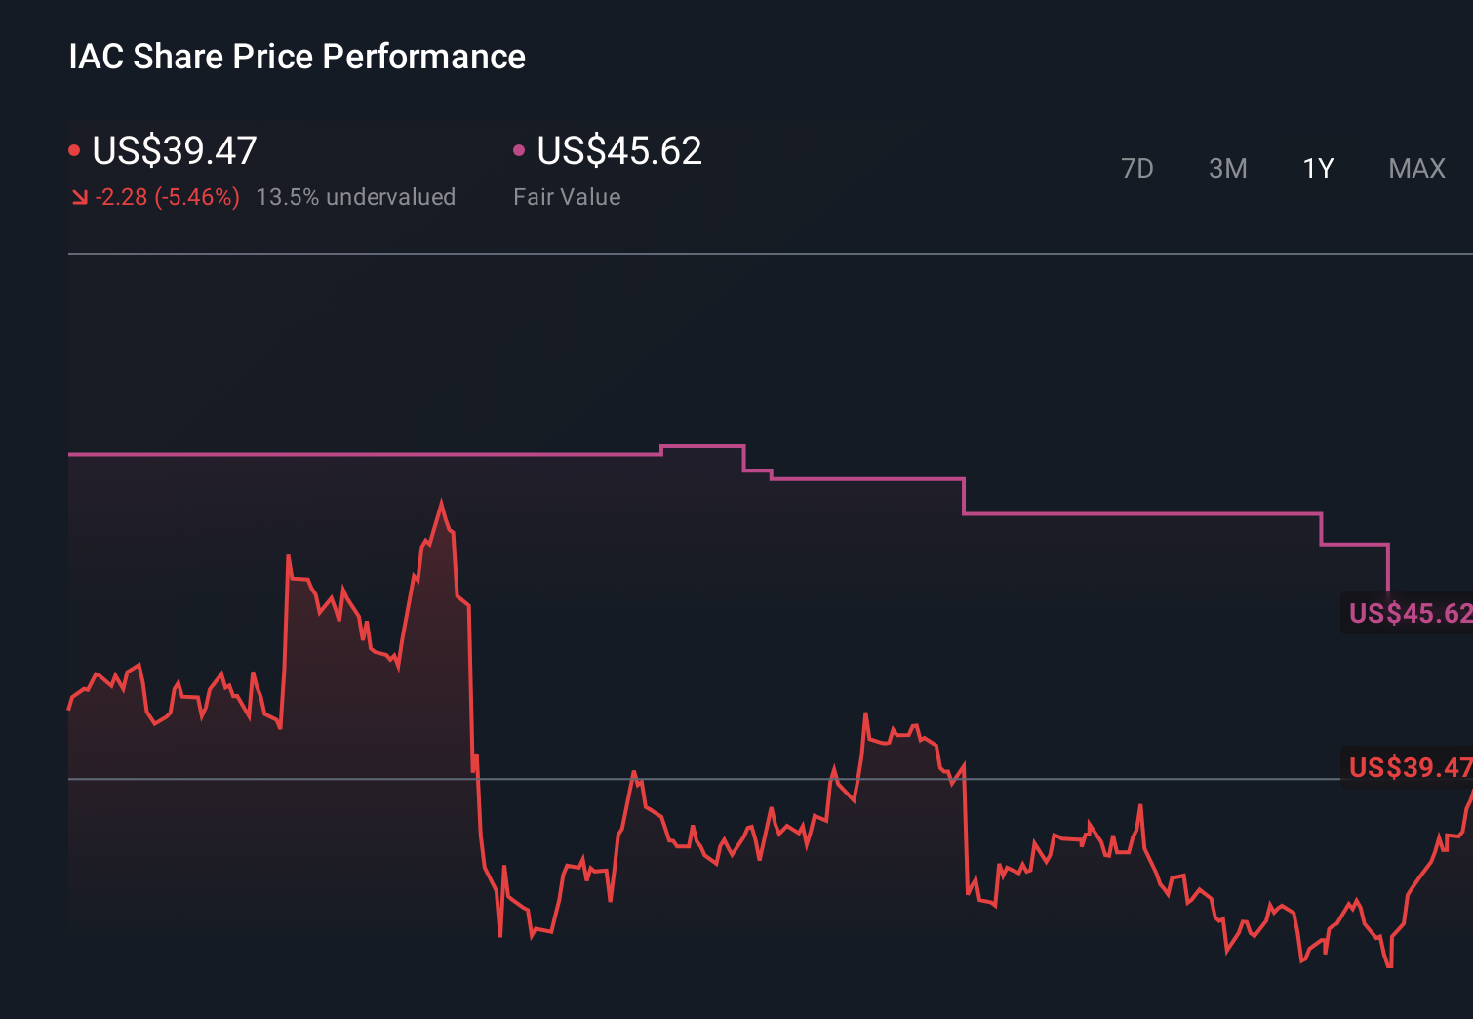
Task: Click the US$39.47 price tag label
Action: (1408, 768)
